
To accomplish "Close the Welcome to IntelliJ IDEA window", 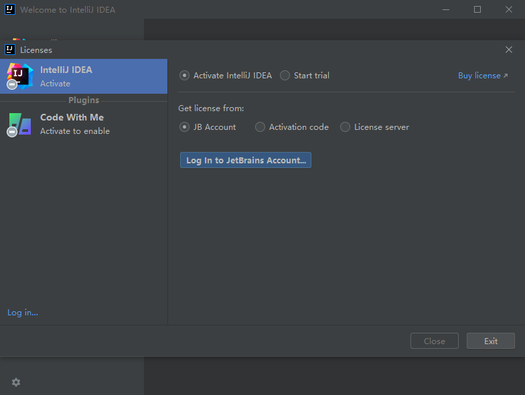I will (x=508, y=9).
